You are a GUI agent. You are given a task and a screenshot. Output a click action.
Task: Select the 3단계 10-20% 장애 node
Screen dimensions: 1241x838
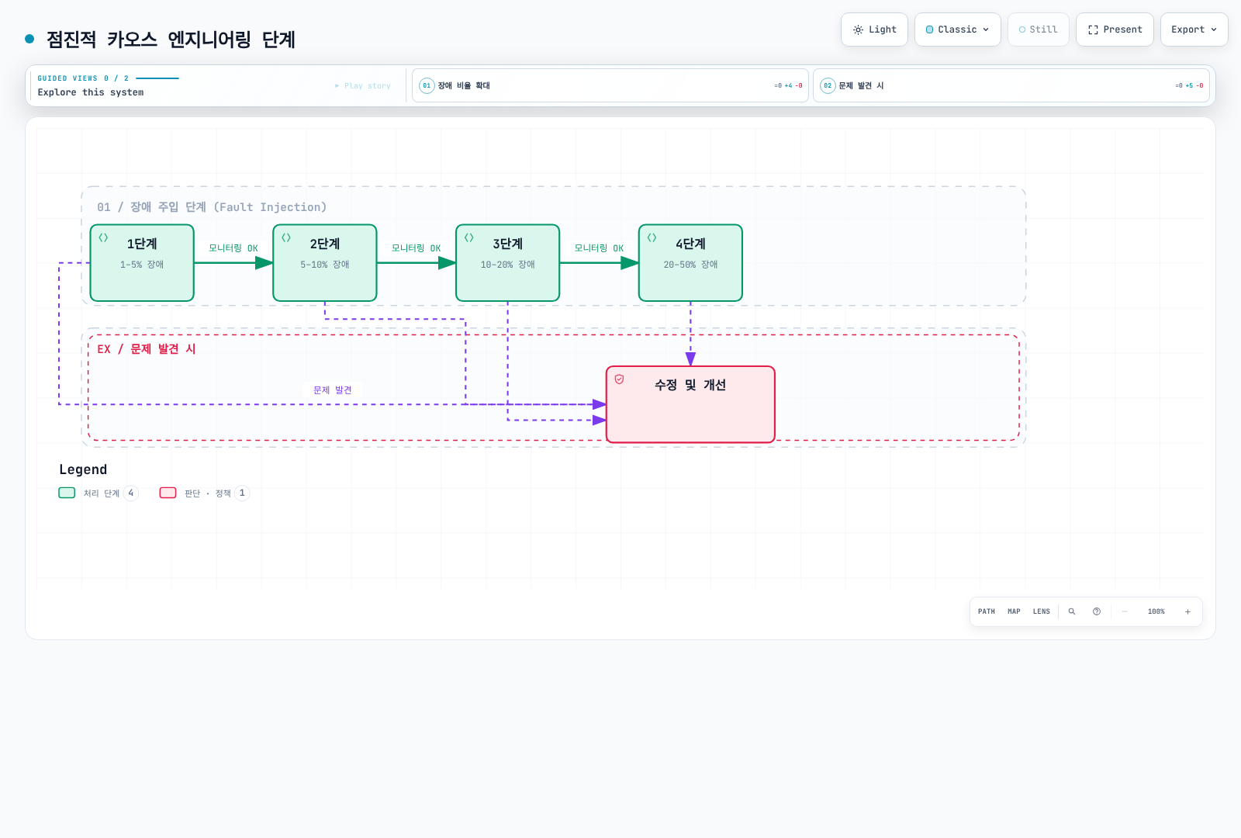click(x=508, y=263)
